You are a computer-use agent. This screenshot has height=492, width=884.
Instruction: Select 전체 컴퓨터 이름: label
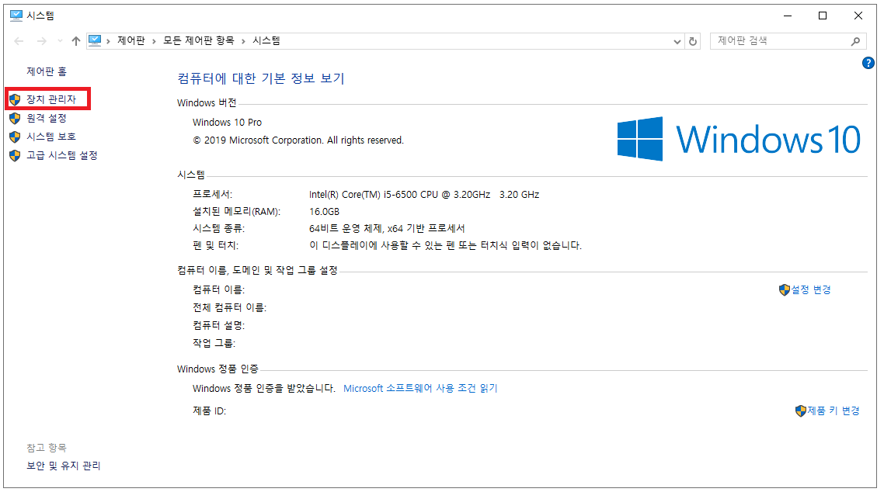(229, 307)
